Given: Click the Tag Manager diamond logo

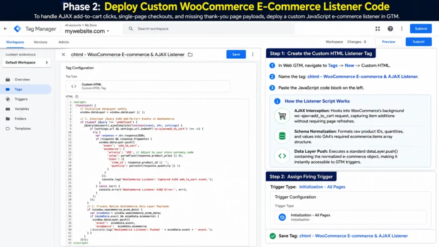Looking at the screenshot, I should click(x=17, y=29).
